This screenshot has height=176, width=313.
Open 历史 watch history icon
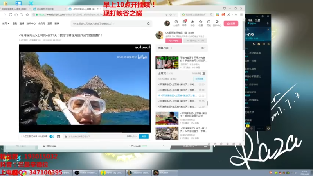click(x=209, y=23)
